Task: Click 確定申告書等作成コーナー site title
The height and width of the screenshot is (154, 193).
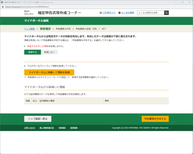Action: tap(59, 13)
